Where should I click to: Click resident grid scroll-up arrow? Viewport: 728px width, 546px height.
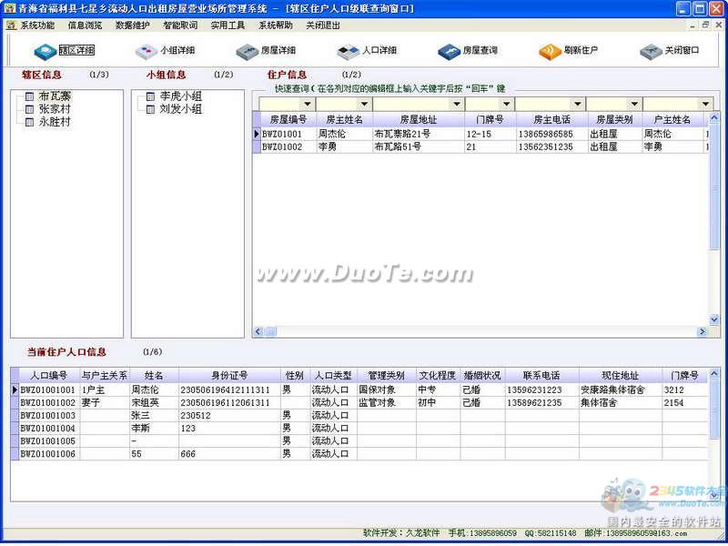(714, 374)
